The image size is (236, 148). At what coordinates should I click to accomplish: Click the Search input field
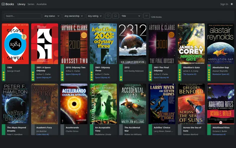click(23, 16)
